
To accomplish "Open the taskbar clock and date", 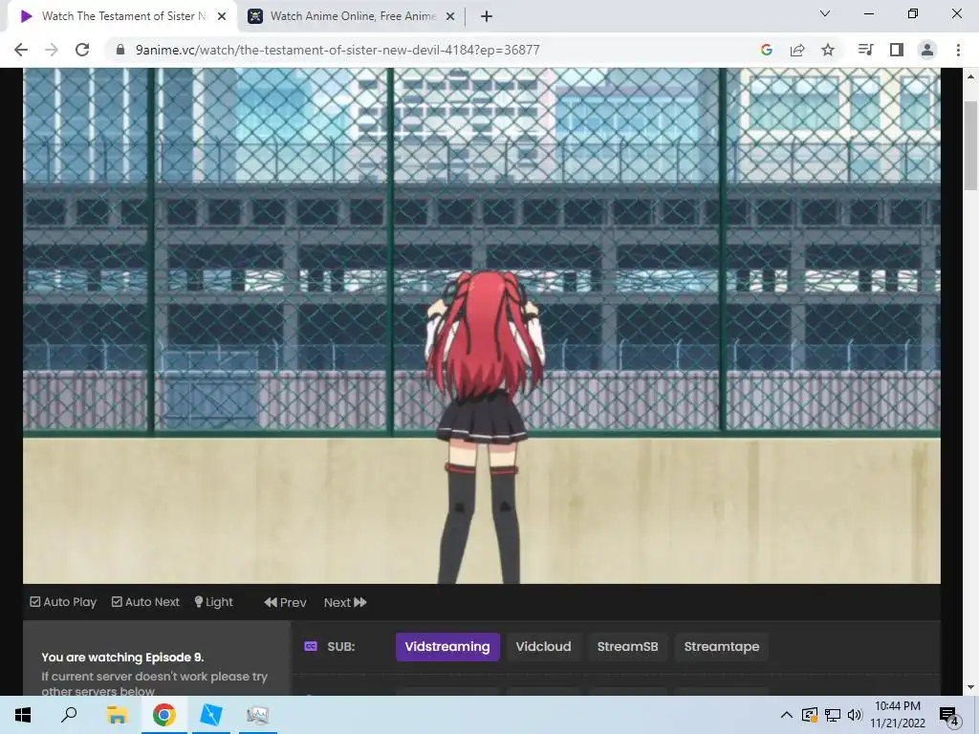I will [898, 715].
